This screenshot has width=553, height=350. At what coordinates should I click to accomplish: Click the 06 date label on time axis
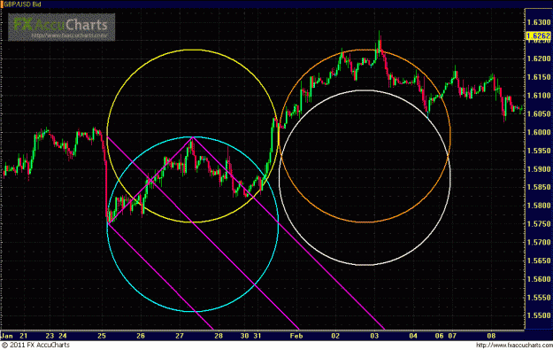[x=439, y=336]
